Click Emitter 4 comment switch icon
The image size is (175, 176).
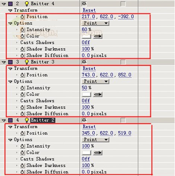click(x=84, y=4)
